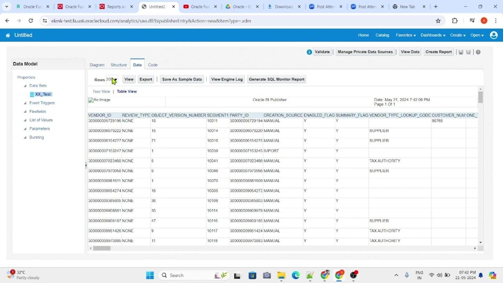Viewport: 503px width, 283px height.
Task: Open the Camera app from the taskbar
Action: (266, 275)
